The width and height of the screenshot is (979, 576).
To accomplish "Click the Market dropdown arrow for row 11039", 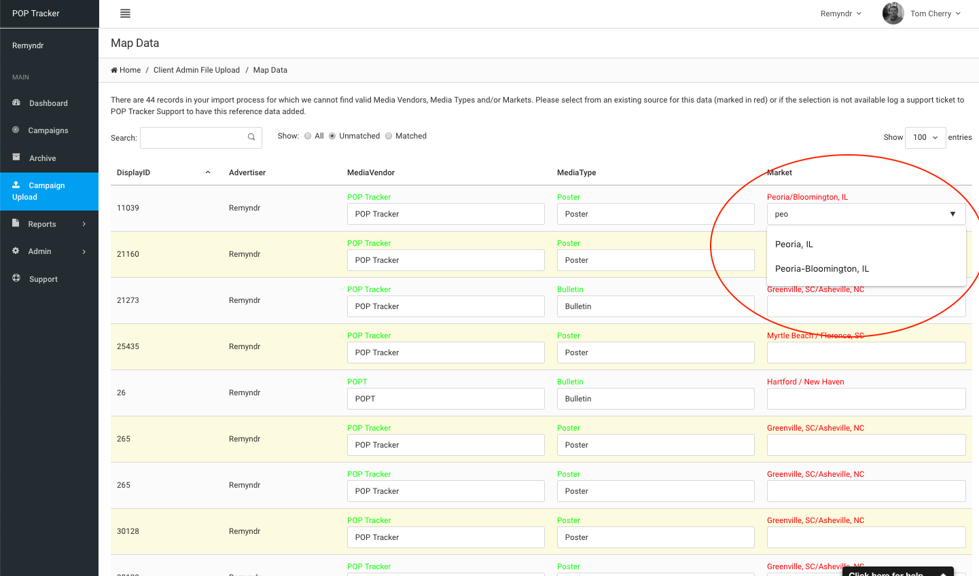I will pyautogui.click(x=953, y=214).
